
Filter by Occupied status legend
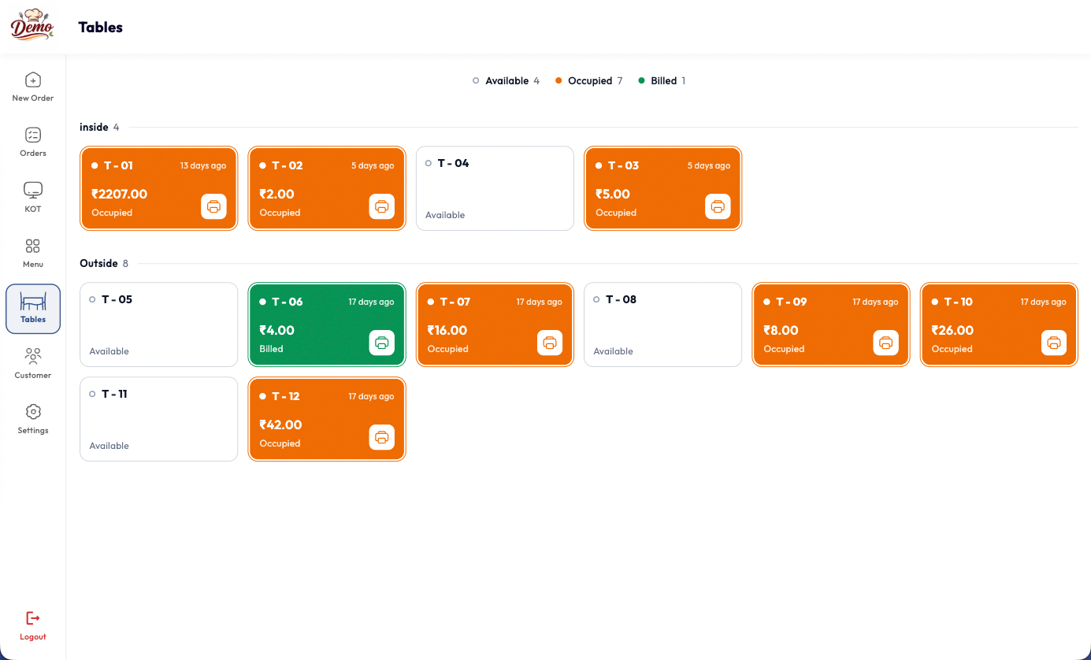tap(588, 81)
